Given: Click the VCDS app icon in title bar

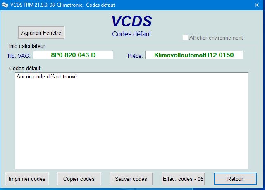Looking at the screenshot, I should pos(5,5).
